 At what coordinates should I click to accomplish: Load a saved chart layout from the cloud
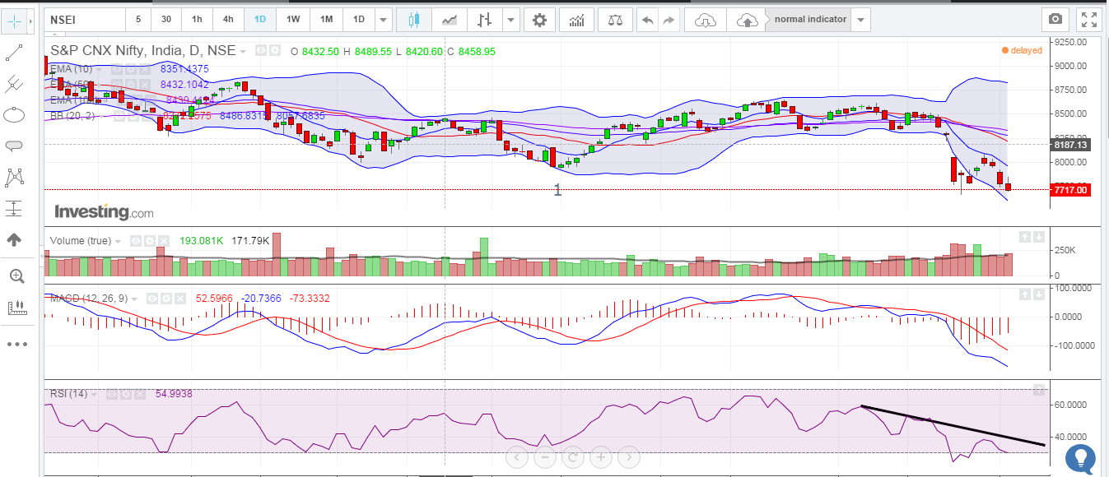(706, 19)
